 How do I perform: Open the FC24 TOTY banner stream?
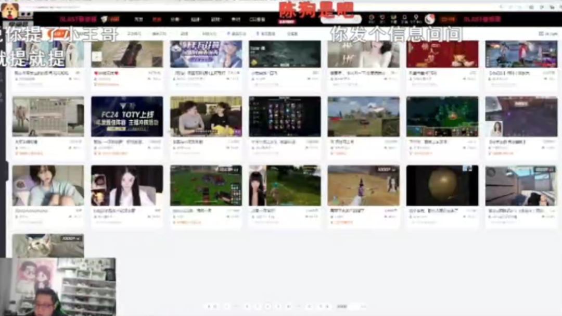tap(127, 116)
